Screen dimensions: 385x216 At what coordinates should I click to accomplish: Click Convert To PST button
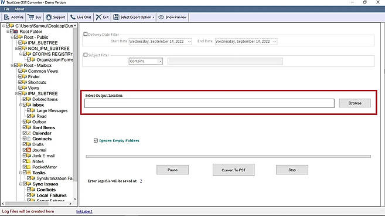point(233,170)
